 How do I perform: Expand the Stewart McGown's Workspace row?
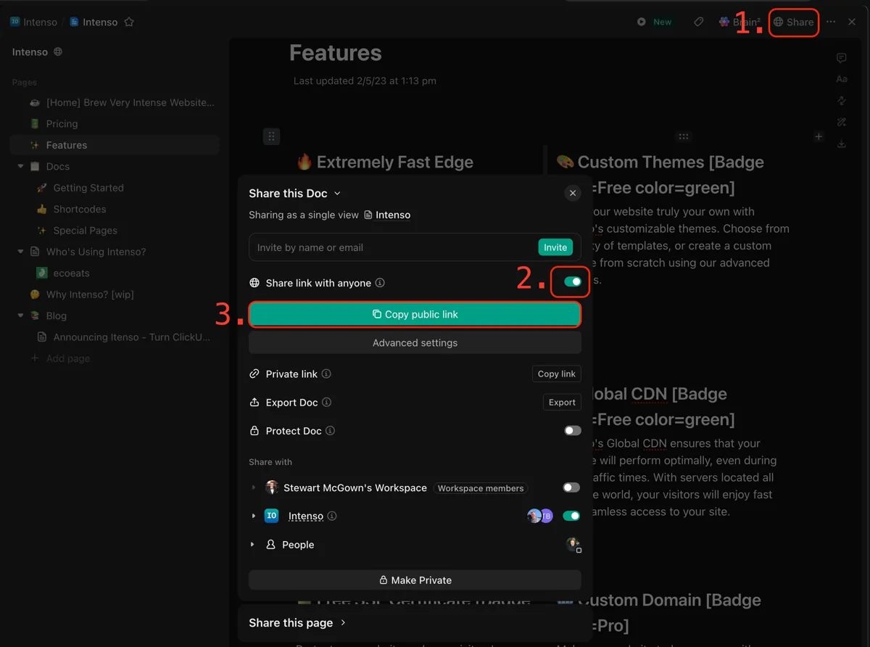pos(253,488)
